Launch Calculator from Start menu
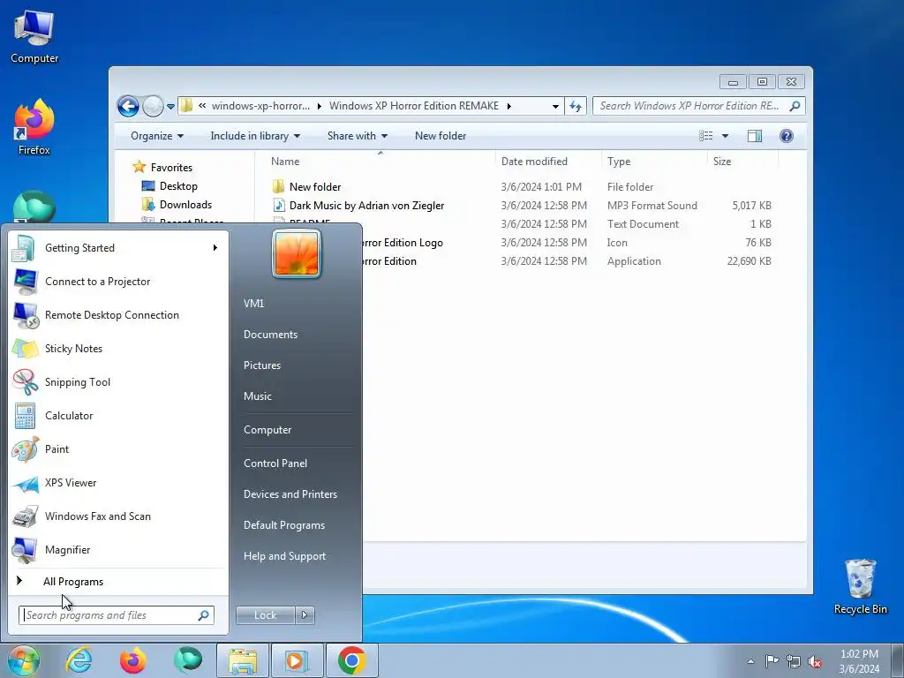The image size is (904, 678). (118, 415)
